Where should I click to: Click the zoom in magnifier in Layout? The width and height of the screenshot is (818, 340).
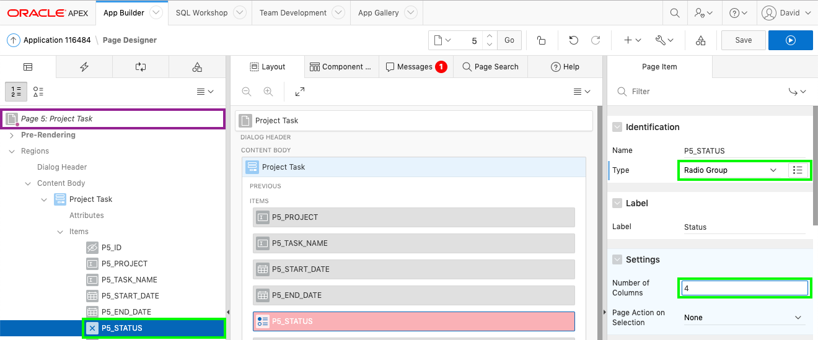pyautogui.click(x=268, y=92)
